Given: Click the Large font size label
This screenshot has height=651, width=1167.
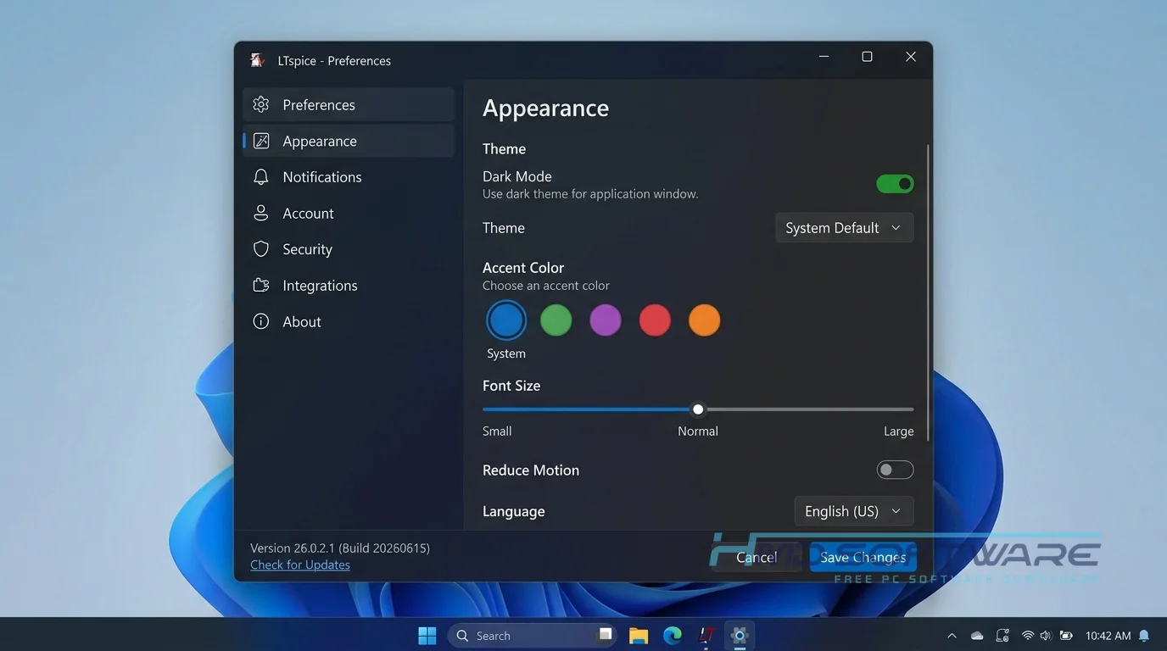Looking at the screenshot, I should point(898,431).
